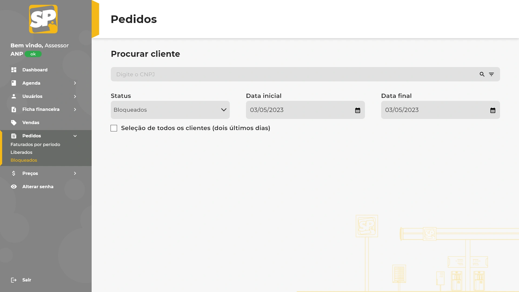Open the Data final calendar picker
This screenshot has width=519, height=292.
point(493,110)
